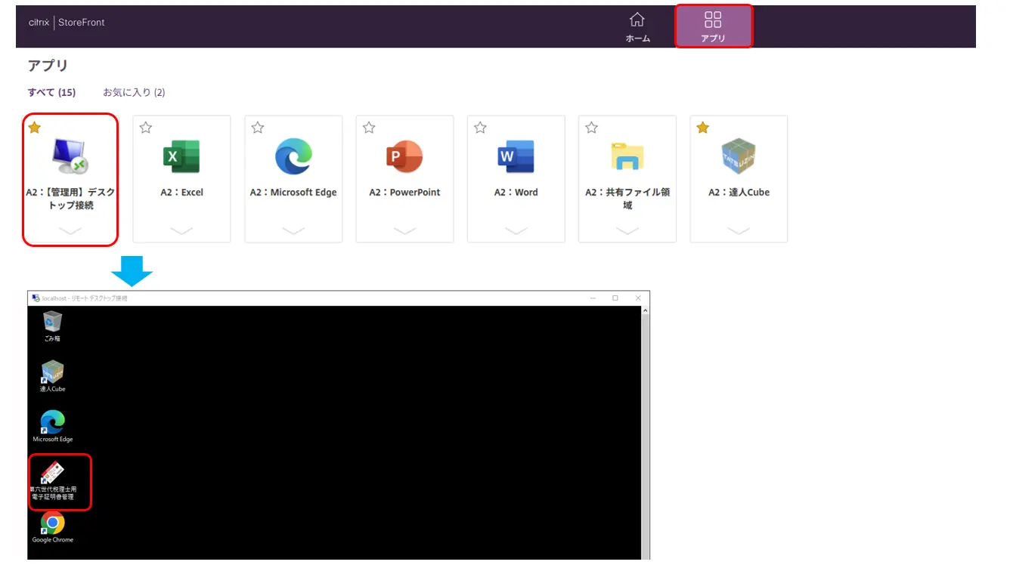Expand details chevron for 共有ファイル領域 tile
Image resolution: width=1013 pixels, height=574 pixels.
[x=627, y=230]
